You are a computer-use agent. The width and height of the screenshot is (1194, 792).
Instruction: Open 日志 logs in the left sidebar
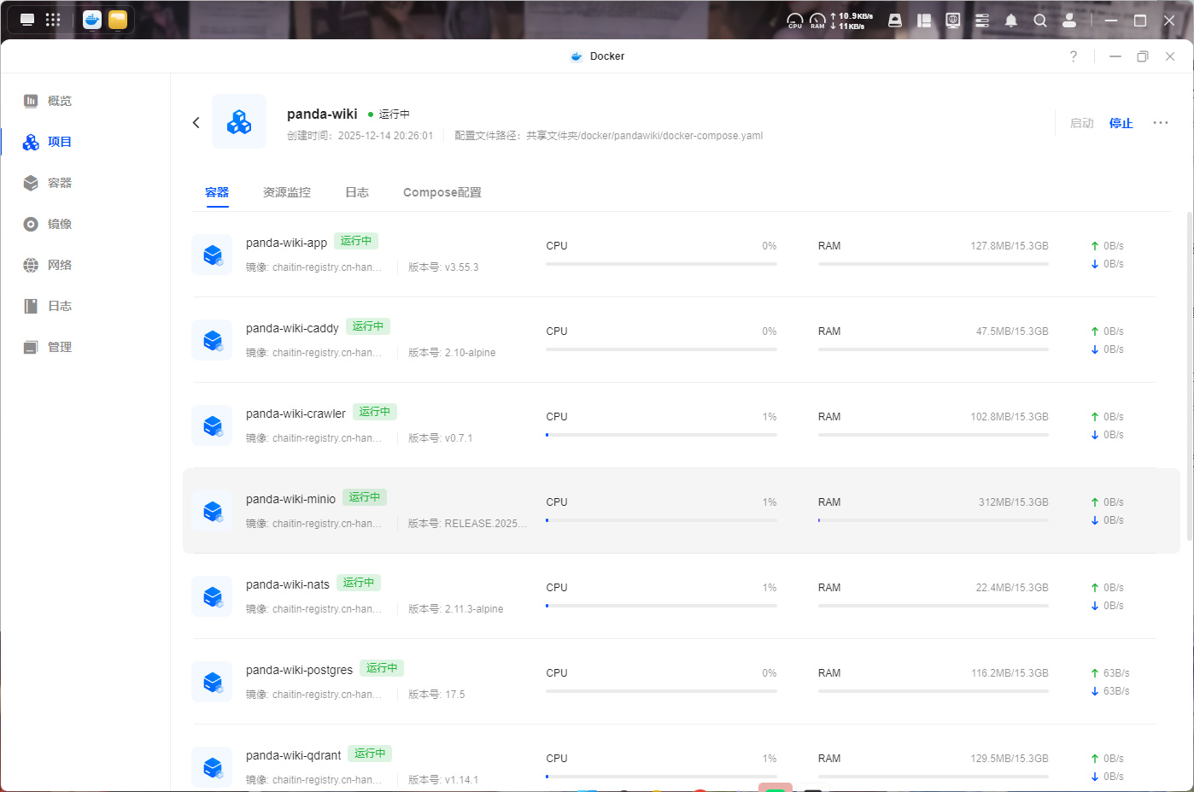point(48,306)
